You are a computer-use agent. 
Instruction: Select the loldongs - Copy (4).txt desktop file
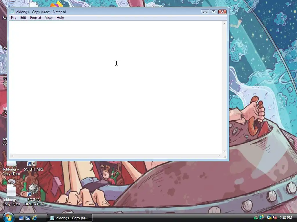click(x=11, y=169)
